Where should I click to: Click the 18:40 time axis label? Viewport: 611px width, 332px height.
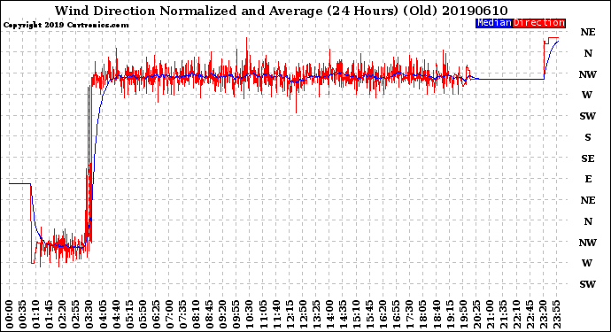tap(437, 314)
